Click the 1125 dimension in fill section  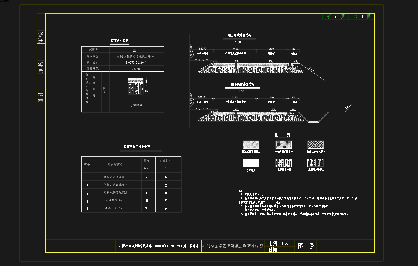236,49
